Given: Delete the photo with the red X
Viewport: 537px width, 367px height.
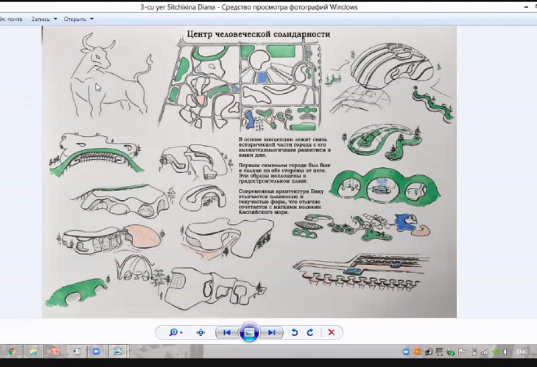Looking at the screenshot, I should point(331,333).
